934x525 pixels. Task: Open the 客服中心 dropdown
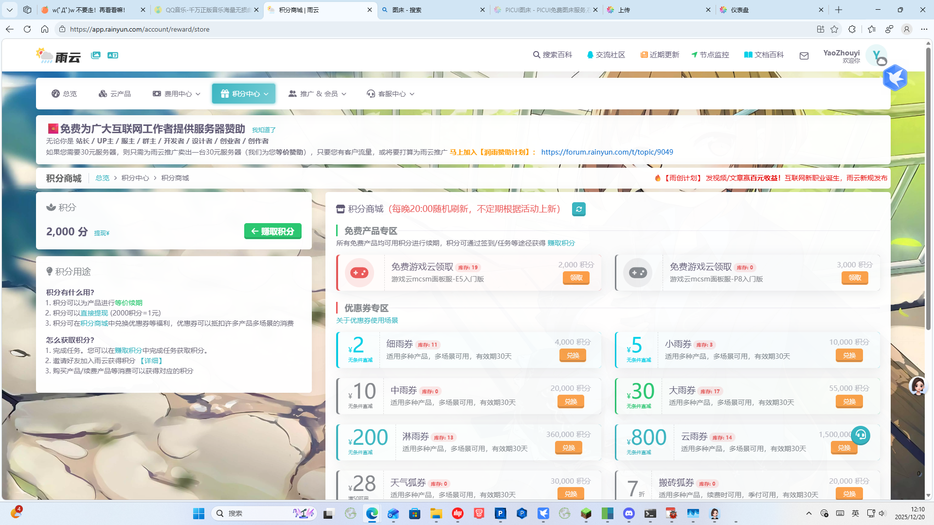(x=390, y=93)
